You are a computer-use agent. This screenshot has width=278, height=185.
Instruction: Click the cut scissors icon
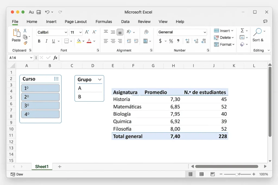[x=25, y=31]
